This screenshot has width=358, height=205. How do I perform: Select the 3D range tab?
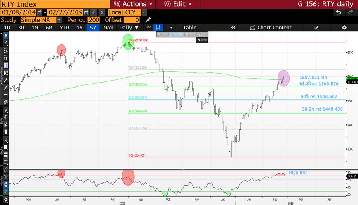click(x=21, y=28)
